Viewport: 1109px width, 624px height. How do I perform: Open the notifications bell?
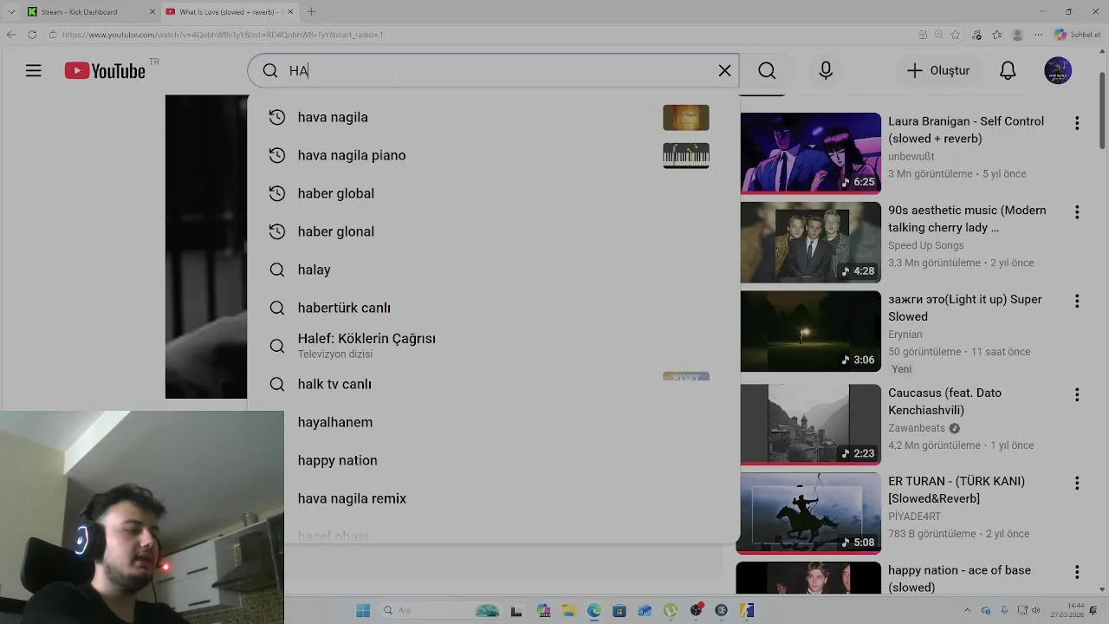(1008, 71)
